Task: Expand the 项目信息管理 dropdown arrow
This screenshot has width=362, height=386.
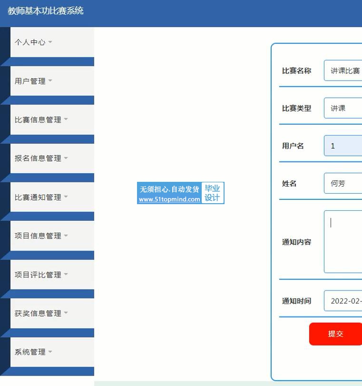Action: [x=66, y=235]
